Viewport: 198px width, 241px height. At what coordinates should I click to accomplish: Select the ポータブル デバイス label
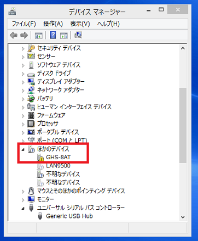58,132
